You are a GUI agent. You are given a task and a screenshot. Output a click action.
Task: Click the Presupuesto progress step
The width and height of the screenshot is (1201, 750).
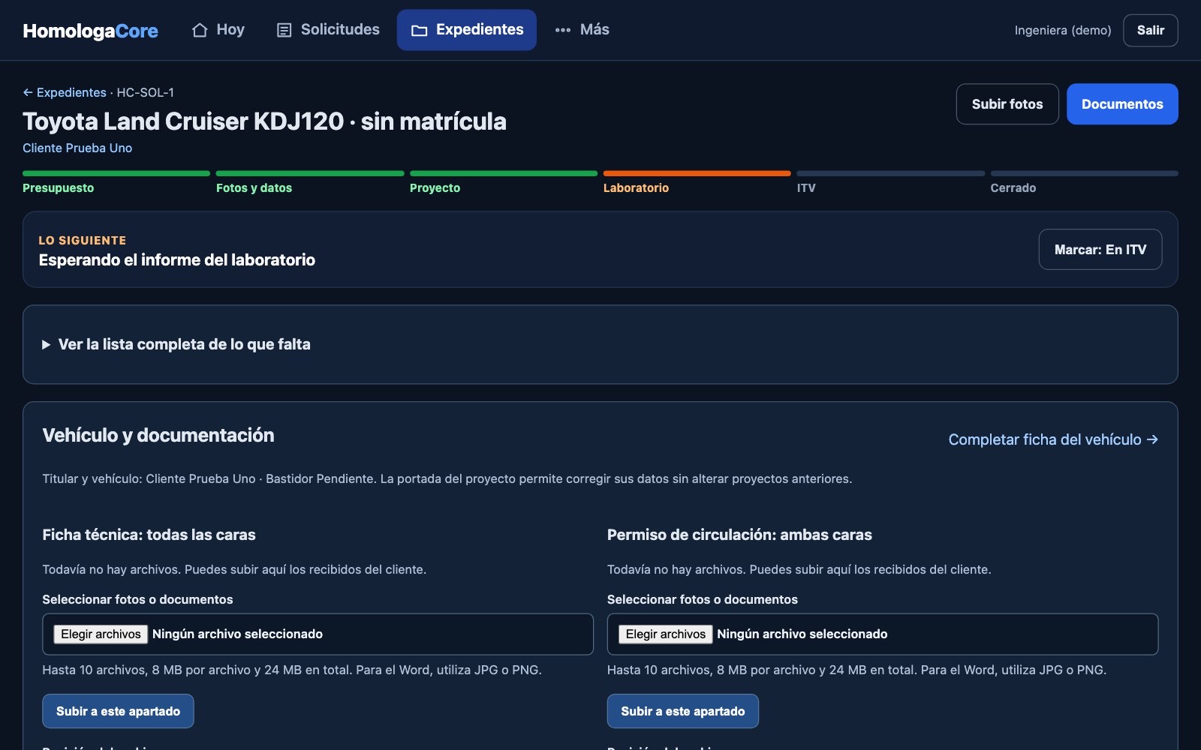coord(116,182)
